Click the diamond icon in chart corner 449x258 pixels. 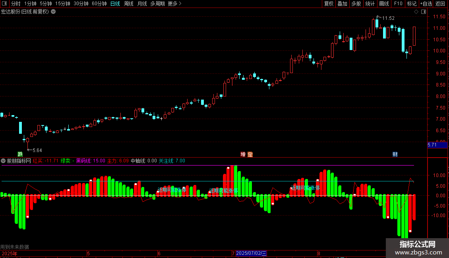[416, 12]
